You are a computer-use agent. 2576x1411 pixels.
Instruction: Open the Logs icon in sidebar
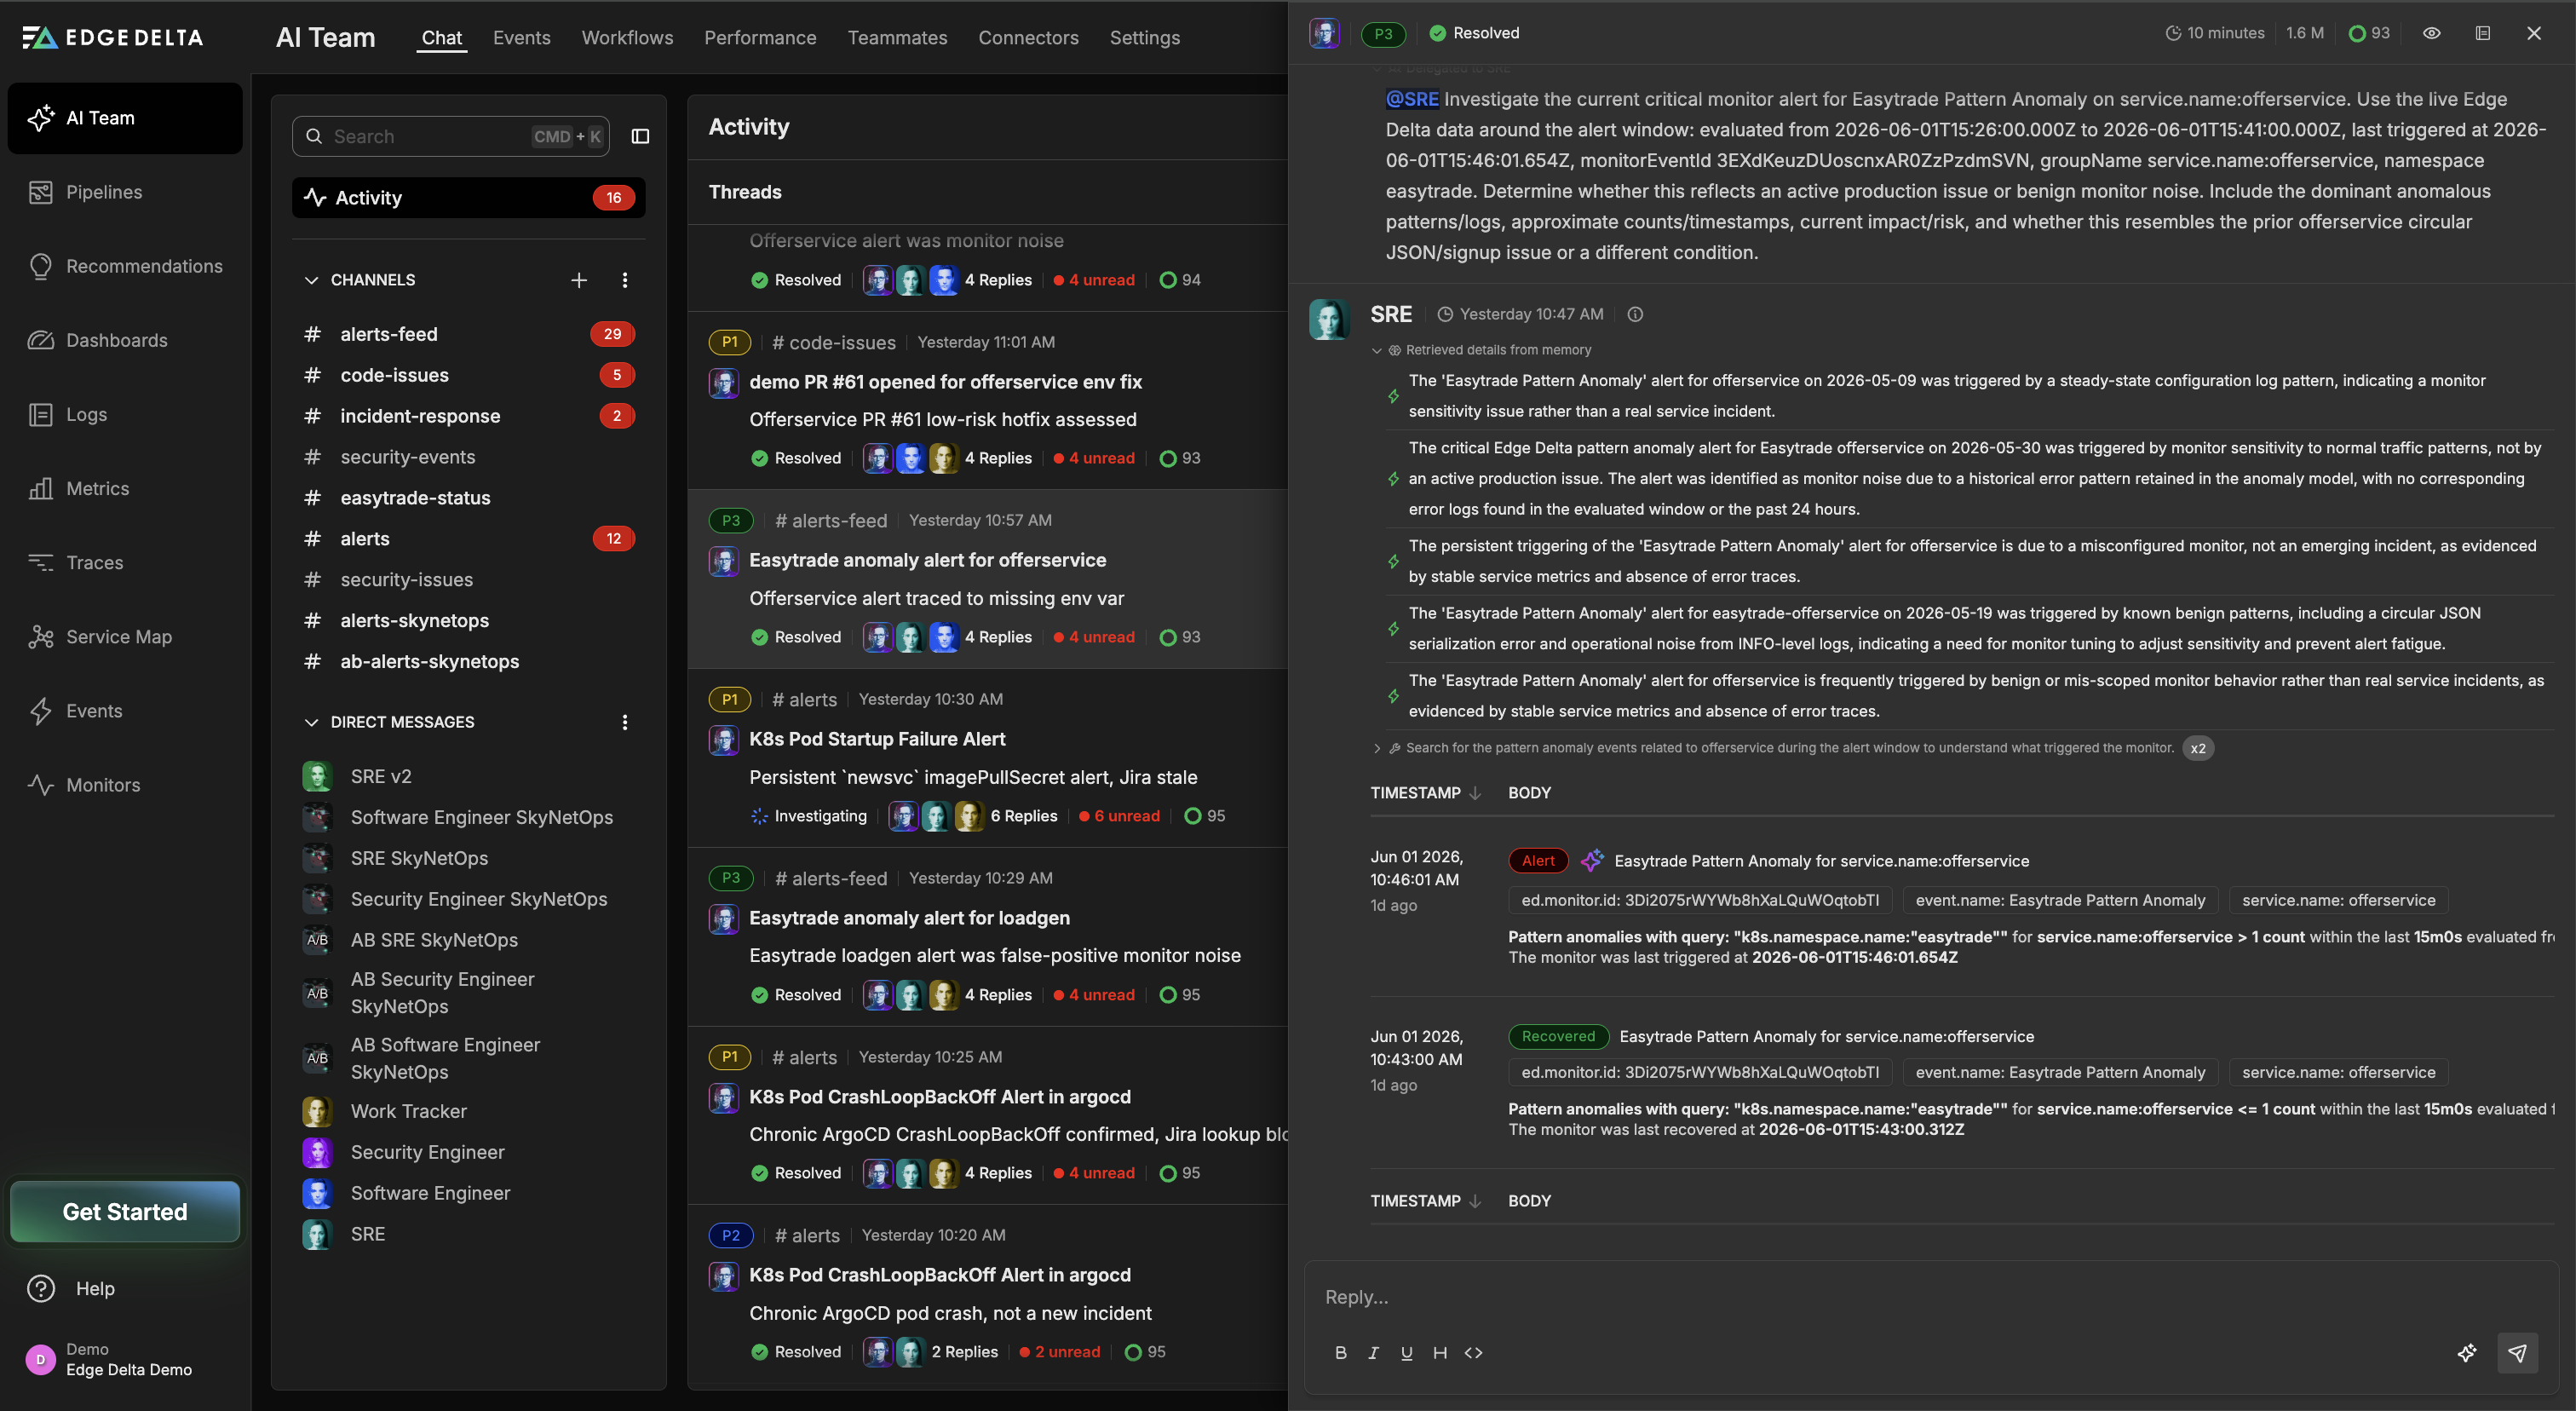(x=40, y=414)
